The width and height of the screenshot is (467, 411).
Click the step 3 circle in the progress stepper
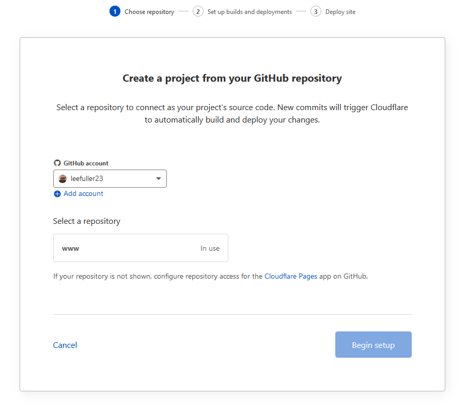tap(316, 11)
